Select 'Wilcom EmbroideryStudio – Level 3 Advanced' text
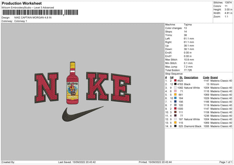234x165 pixels. coord(28,8)
